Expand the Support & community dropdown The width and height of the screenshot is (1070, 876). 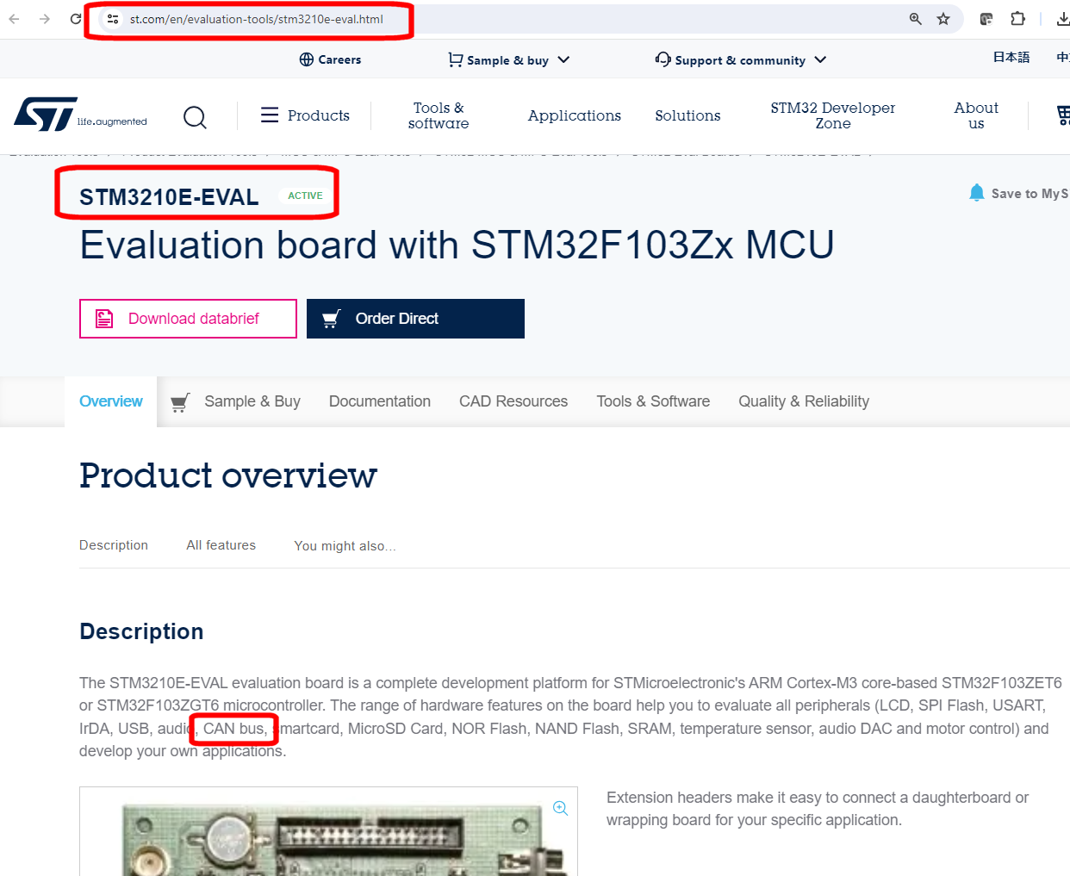[x=820, y=60]
